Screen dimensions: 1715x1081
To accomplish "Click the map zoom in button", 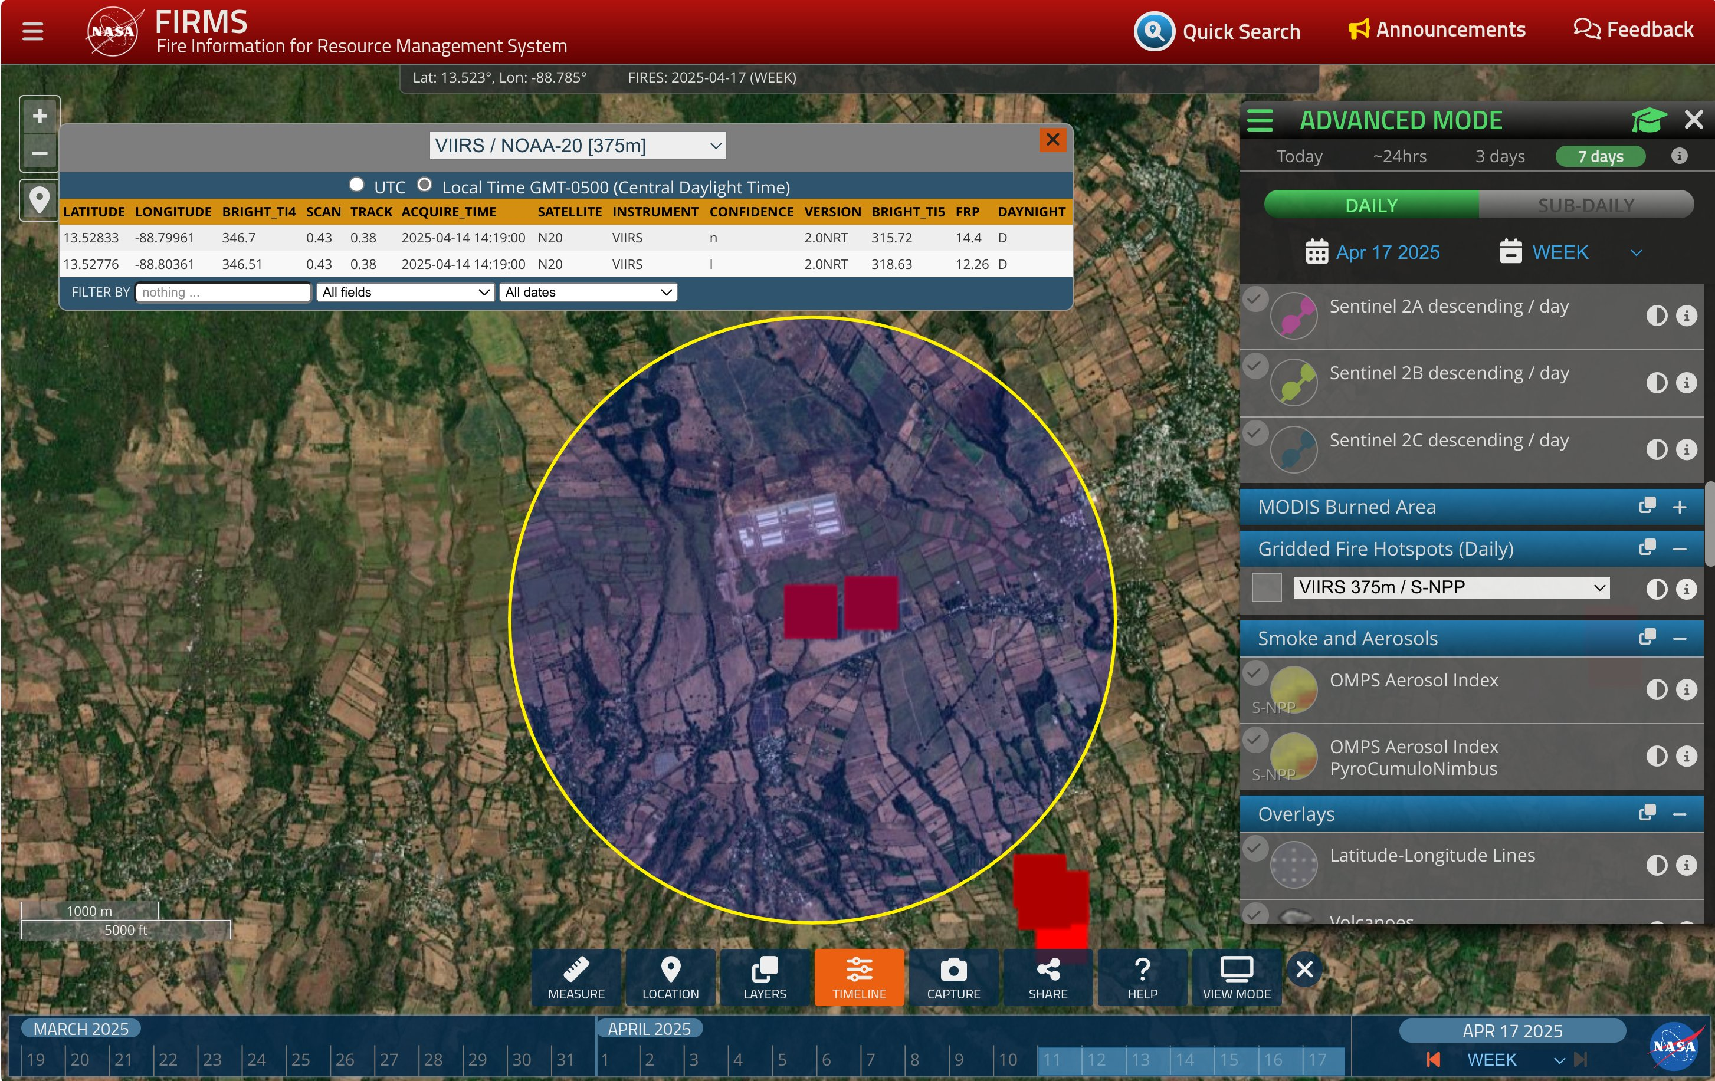I will point(40,116).
